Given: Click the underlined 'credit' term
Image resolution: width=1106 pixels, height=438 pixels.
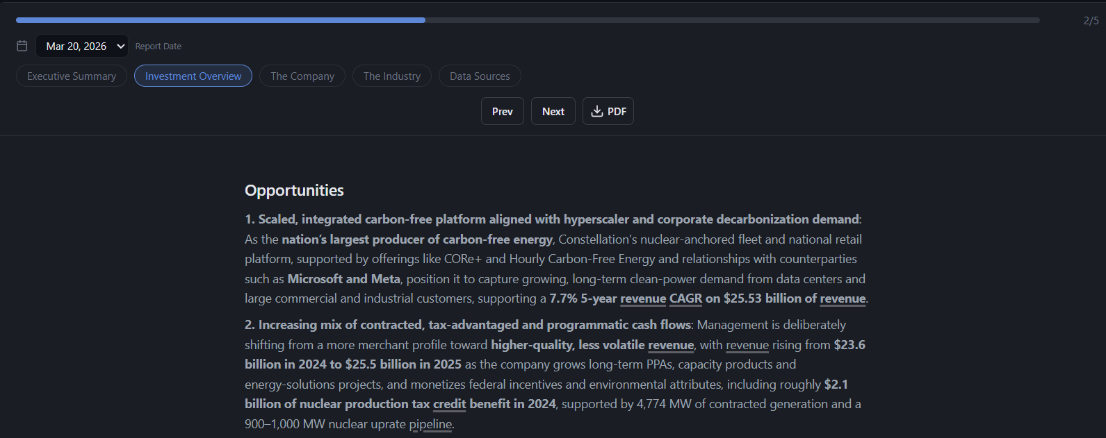Looking at the screenshot, I should coord(450,404).
